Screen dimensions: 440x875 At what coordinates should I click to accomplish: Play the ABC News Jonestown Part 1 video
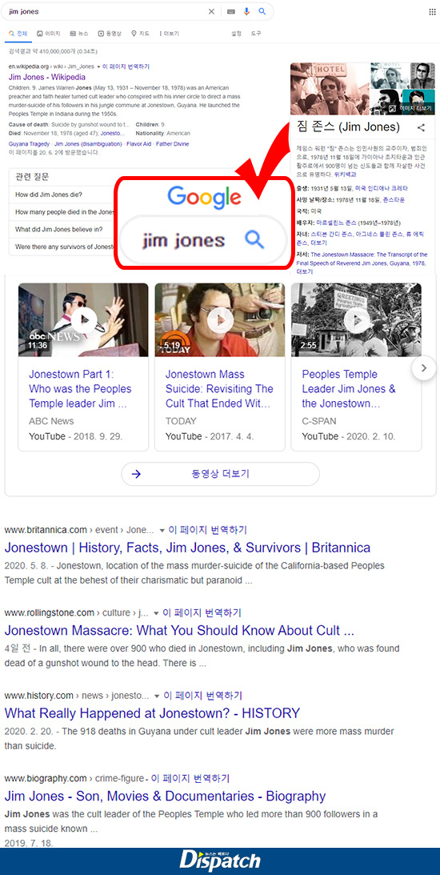click(84, 319)
